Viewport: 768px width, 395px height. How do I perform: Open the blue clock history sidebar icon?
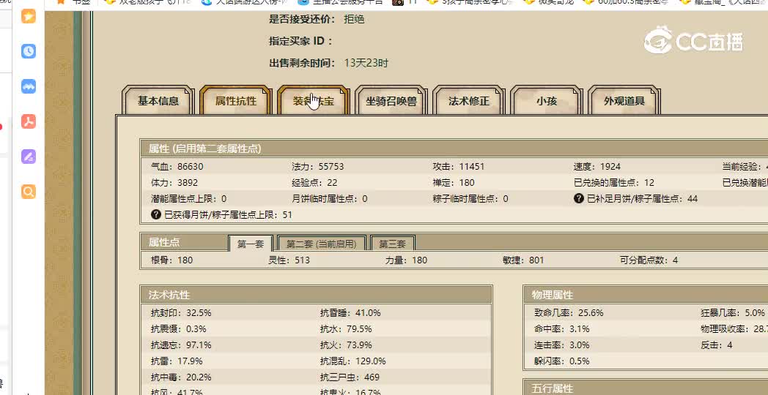click(29, 51)
